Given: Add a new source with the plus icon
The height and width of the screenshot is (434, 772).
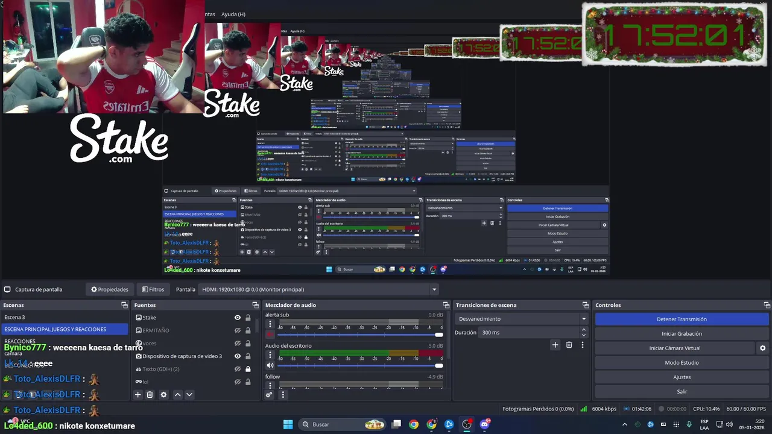Looking at the screenshot, I should click(x=138, y=395).
